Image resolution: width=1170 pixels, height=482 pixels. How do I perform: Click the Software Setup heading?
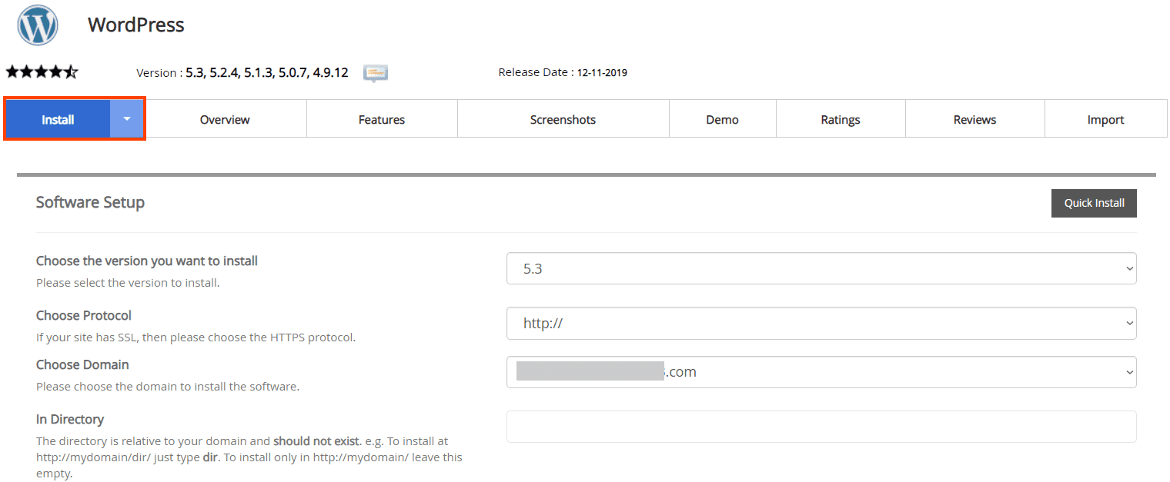pyautogui.click(x=90, y=202)
